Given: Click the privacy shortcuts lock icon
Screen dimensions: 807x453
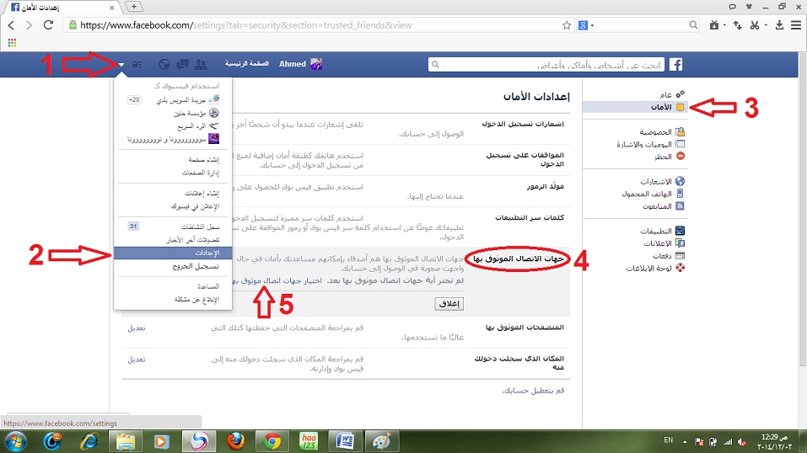Looking at the screenshot, I should 137,65.
